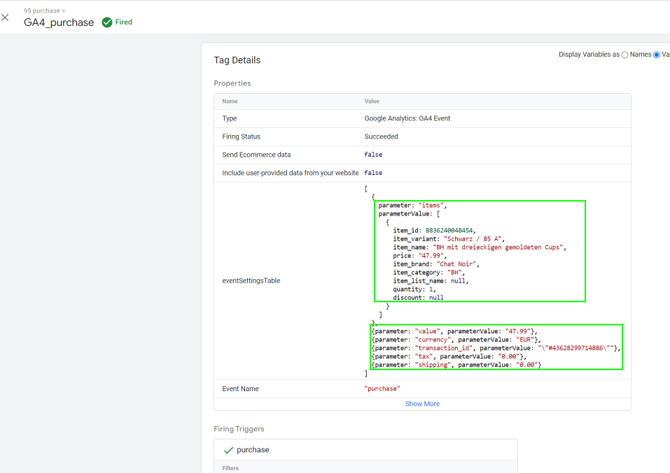Select the value Google Analytics: GA4 Event

pos(407,119)
